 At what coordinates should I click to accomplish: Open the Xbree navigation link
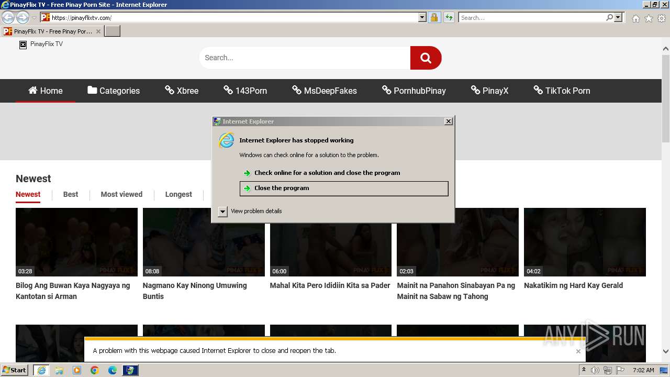[182, 91]
